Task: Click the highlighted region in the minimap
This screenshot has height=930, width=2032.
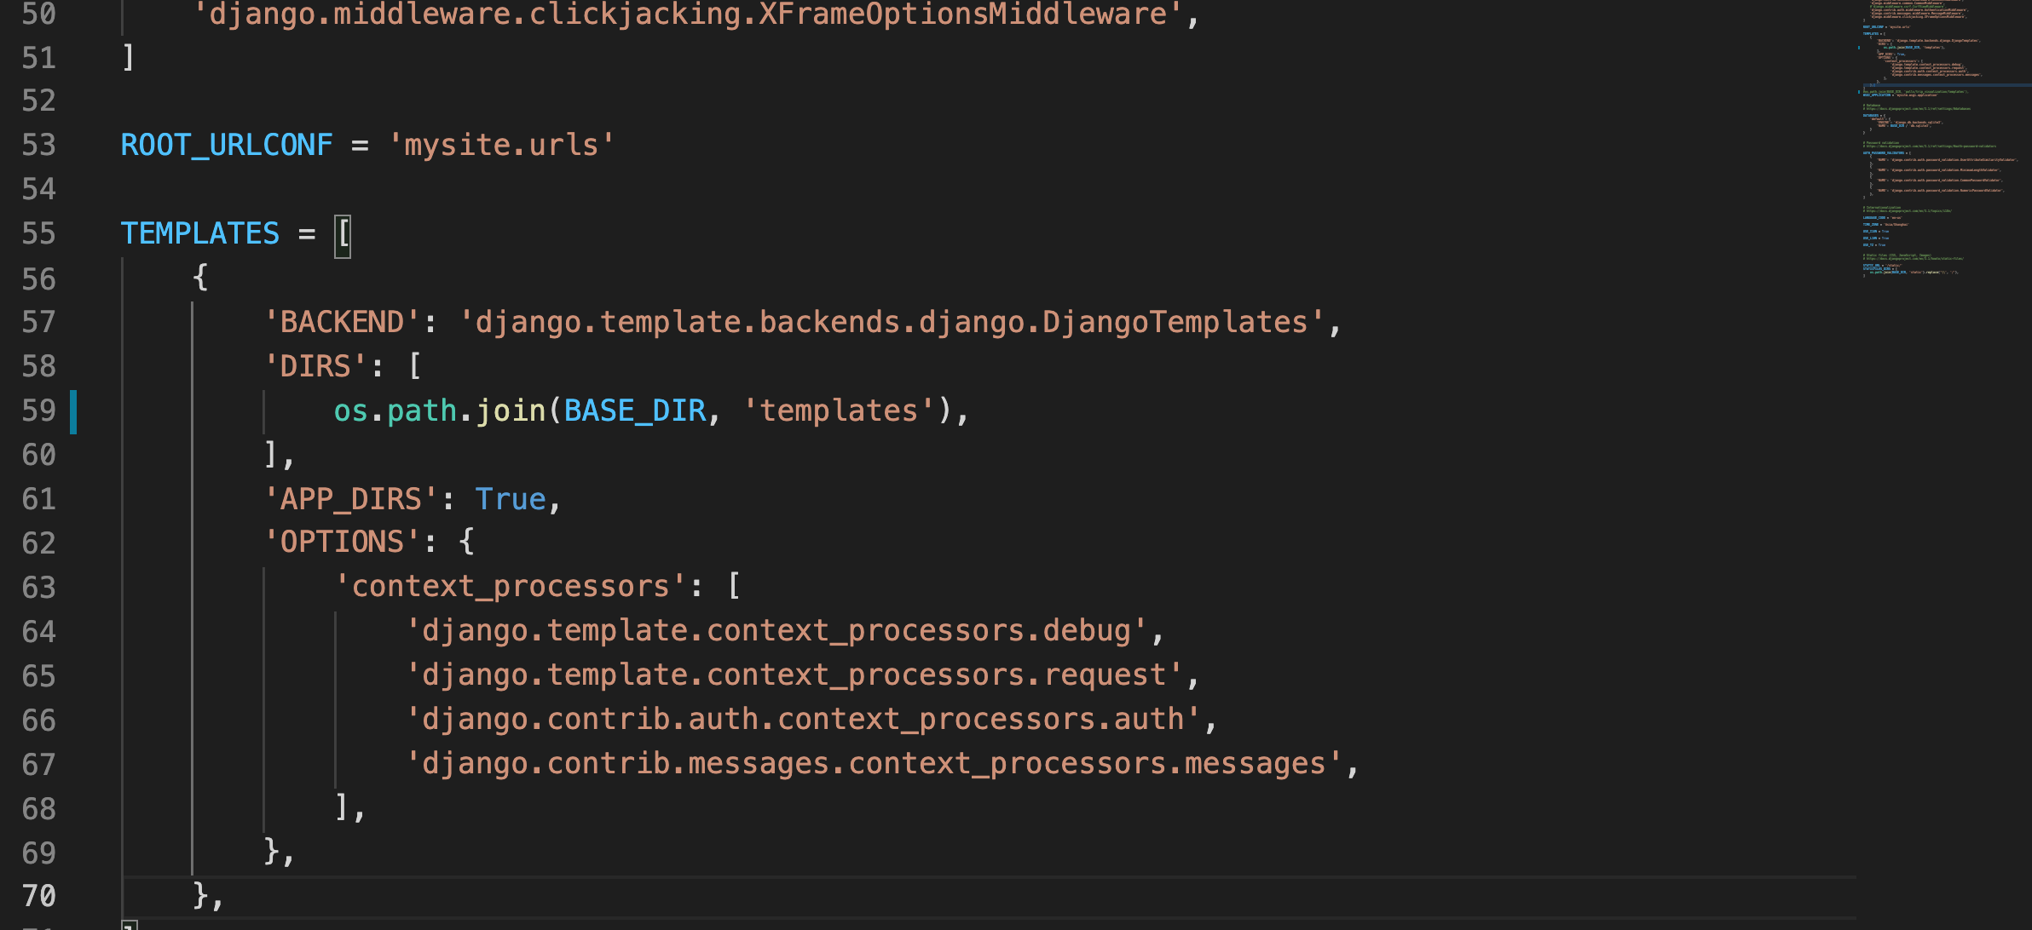Action: click(x=1943, y=85)
